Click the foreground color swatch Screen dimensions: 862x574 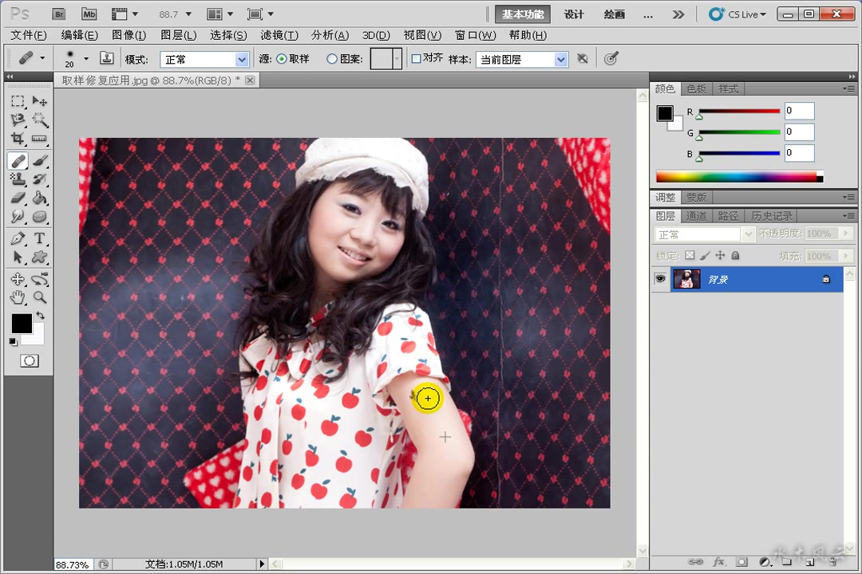22,324
